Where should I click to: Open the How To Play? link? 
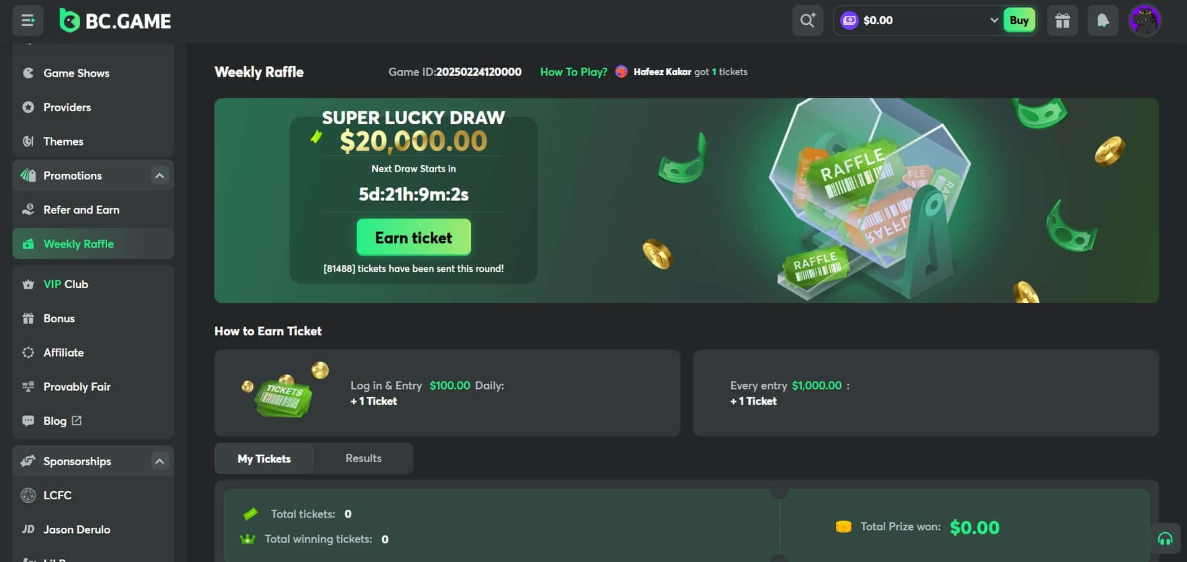click(x=574, y=72)
